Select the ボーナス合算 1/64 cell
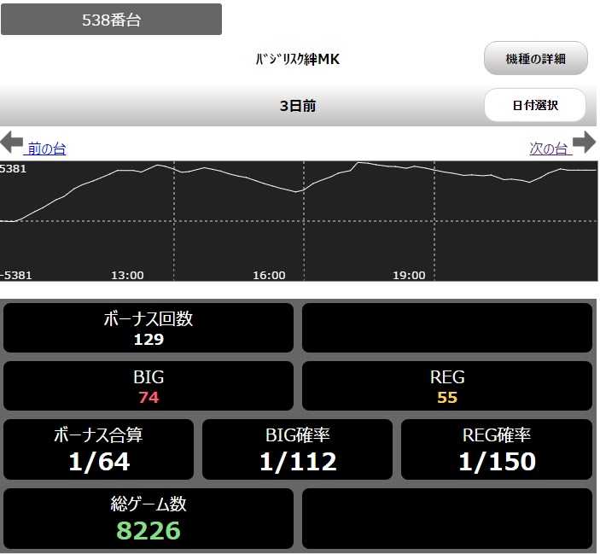 point(99,449)
